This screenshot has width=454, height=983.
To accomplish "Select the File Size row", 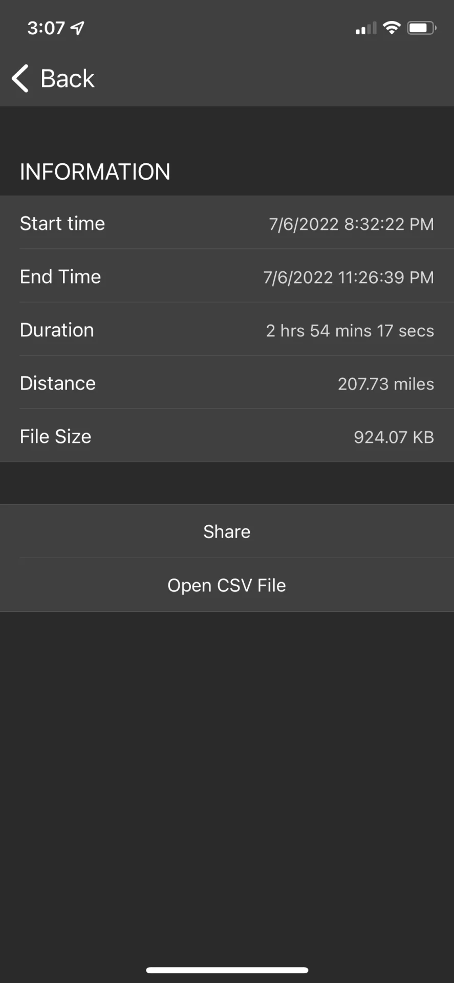I will click(x=227, y=436).
